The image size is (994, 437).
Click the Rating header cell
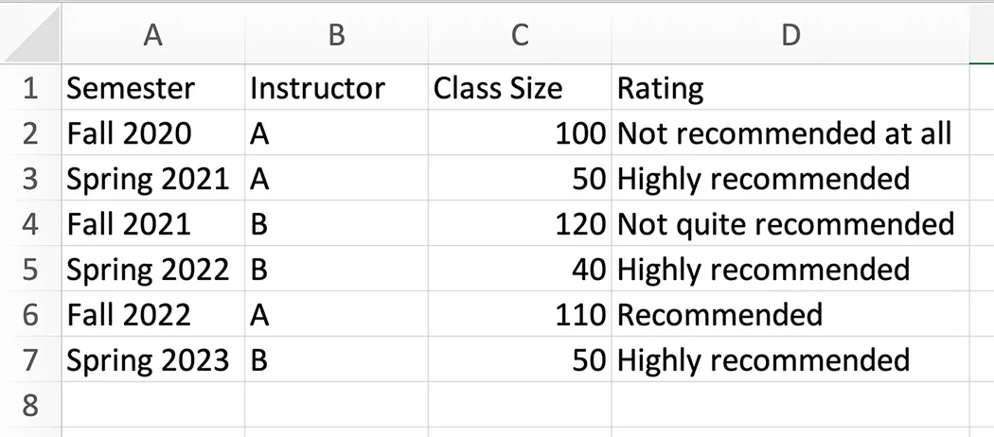[x=661, y=89]
